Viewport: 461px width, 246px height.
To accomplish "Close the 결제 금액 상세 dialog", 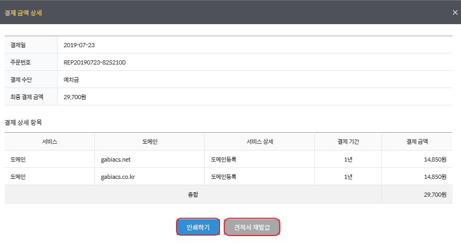I will [455, 13].
